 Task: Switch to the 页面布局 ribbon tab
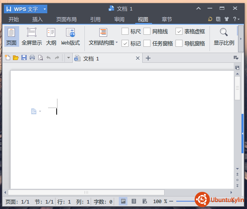[66, 19]
